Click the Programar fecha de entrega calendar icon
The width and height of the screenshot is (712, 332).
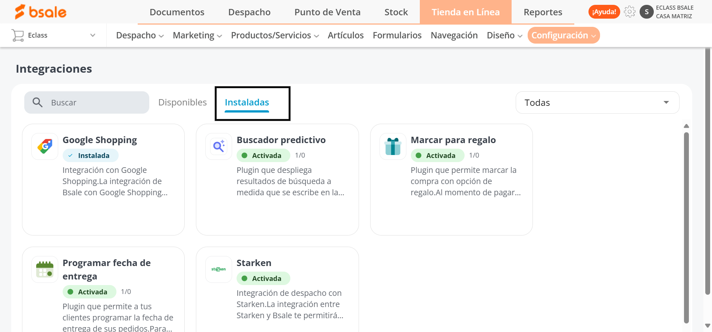pyautogui.click(x=45, y=269)
